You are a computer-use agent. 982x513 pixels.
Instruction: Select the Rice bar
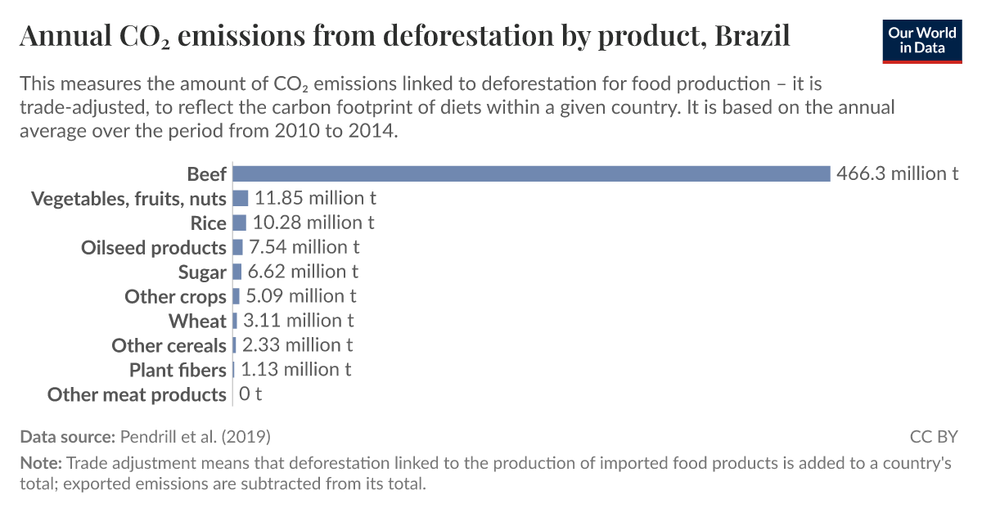point(240,223)
